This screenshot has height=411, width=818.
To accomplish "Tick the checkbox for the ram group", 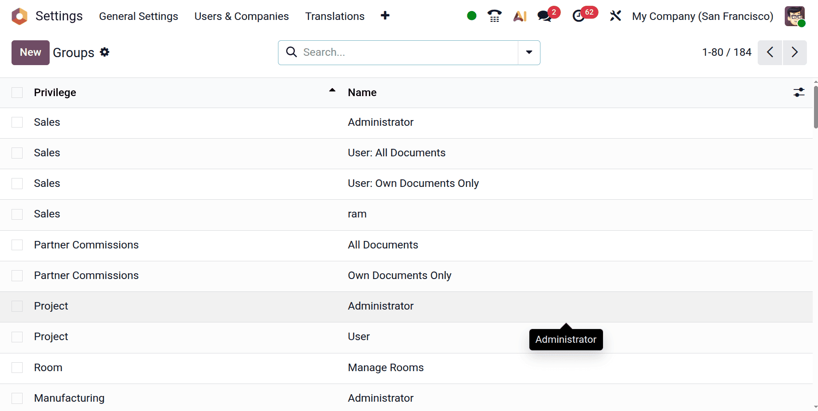I will coord(17,214).
